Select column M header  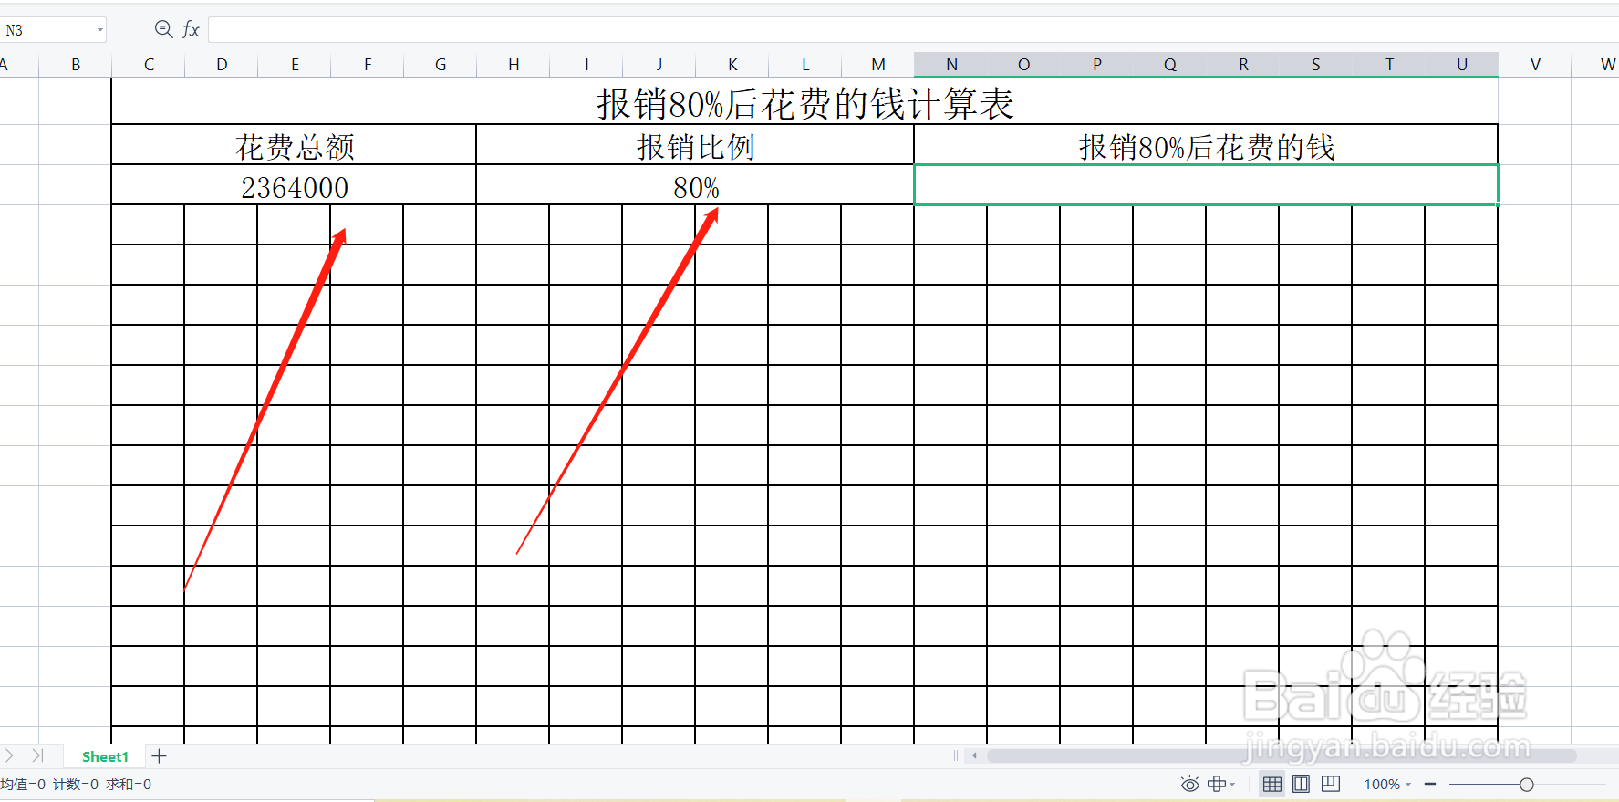[x=878, y=64]
